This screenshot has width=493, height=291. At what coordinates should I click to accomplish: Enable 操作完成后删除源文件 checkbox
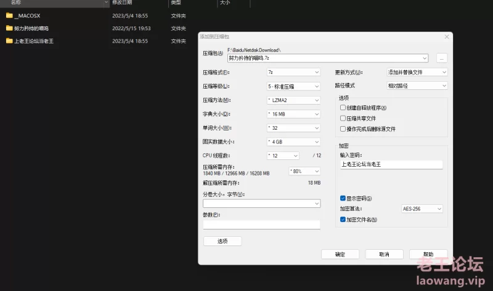point(343,129)
